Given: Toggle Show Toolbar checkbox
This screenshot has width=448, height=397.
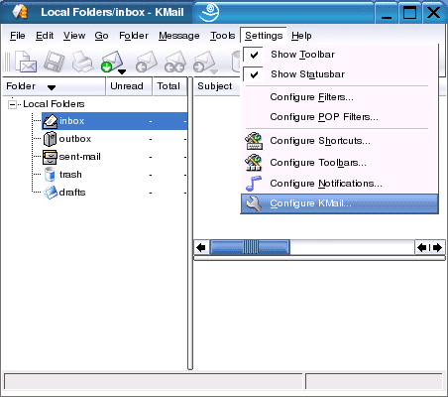Looking at the screenshot, I should pos(254,55).
